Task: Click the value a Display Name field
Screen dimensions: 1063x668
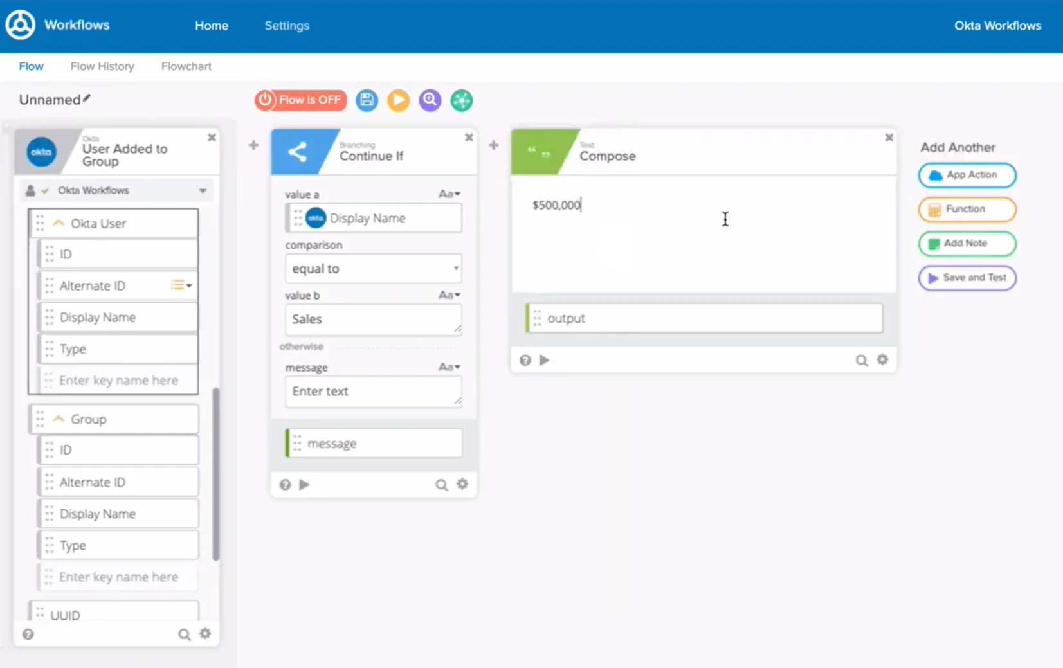Action: tap(373, 218)
